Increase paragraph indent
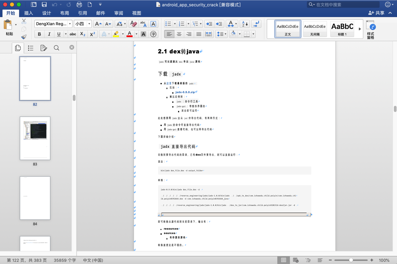 point(219,24)
